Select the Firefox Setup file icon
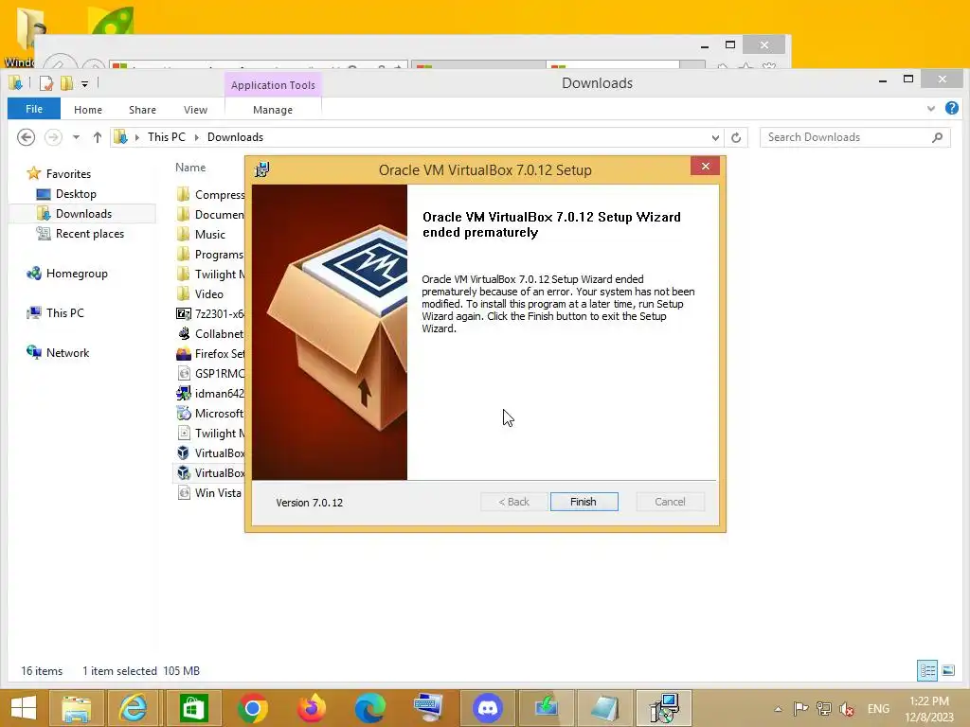Viewport: 970px width, 727px height. pyautogui.click(x=184, y=354)
